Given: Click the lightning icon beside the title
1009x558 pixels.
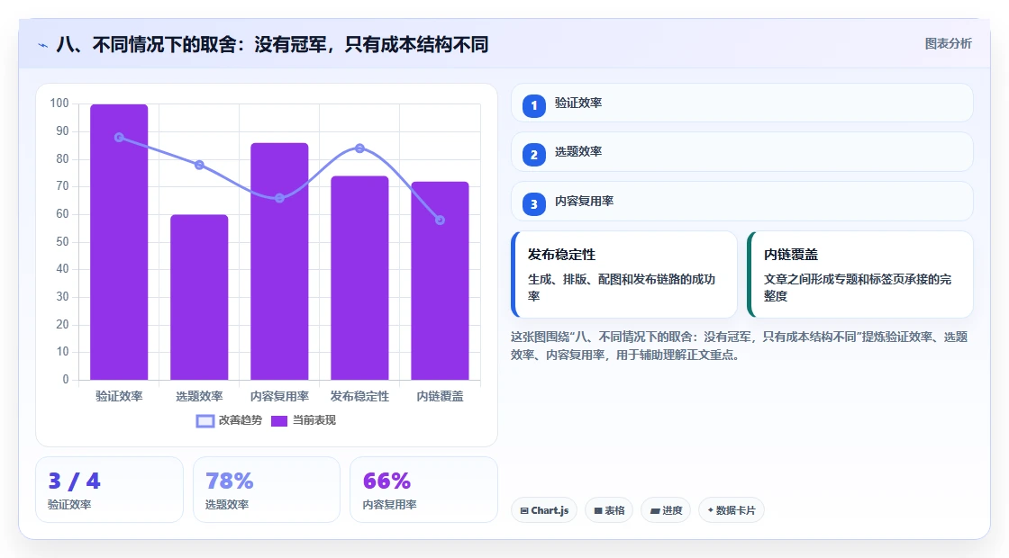Looking at the screenshot, I should (43, 45).
